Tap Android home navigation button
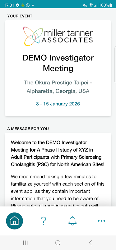The width and height of the screenshot is (116, 250). (58, 243)
